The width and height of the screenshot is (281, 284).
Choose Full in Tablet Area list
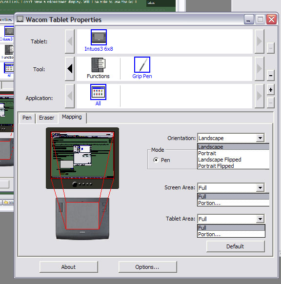[x=231, y=228]
